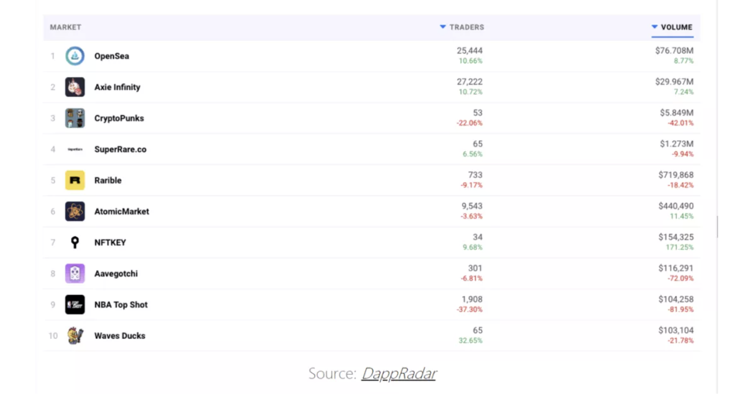Select NBA Top Shot volume $104,258
This screenshot has height=399, width=734.
point(676,300)
